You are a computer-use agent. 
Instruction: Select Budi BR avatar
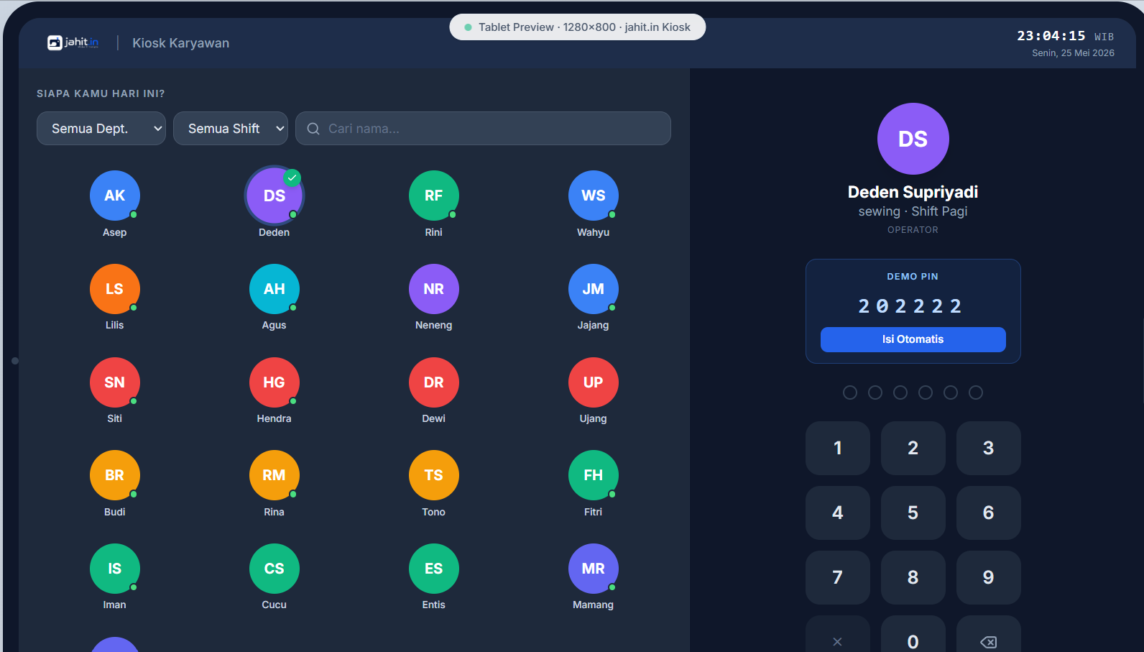point(115,475)
